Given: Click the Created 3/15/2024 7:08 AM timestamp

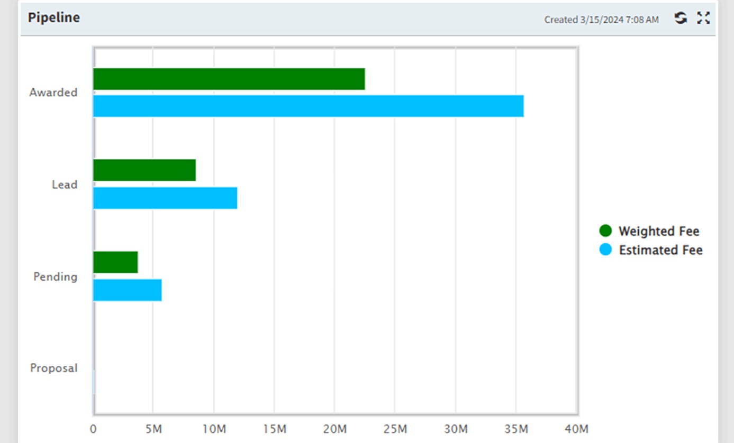Looking at the screenshot, I should coord(602,20).
